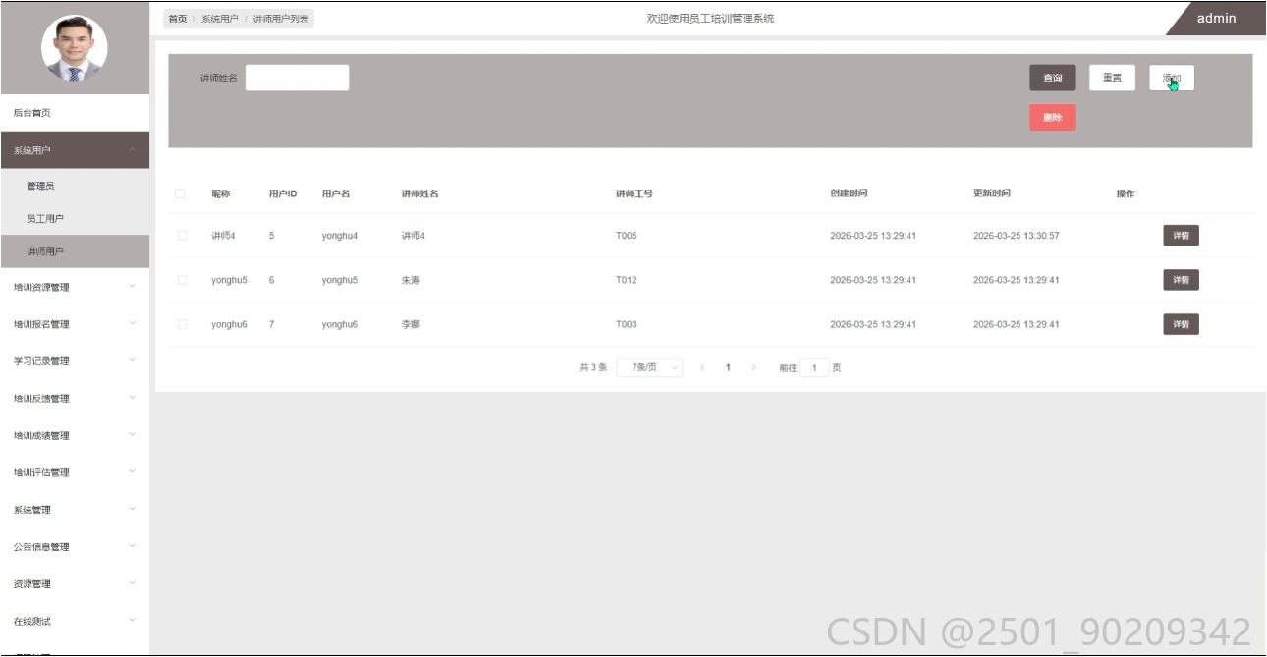
Task: Click the 讲师工号 cell T003
Action: coord(627,324)
